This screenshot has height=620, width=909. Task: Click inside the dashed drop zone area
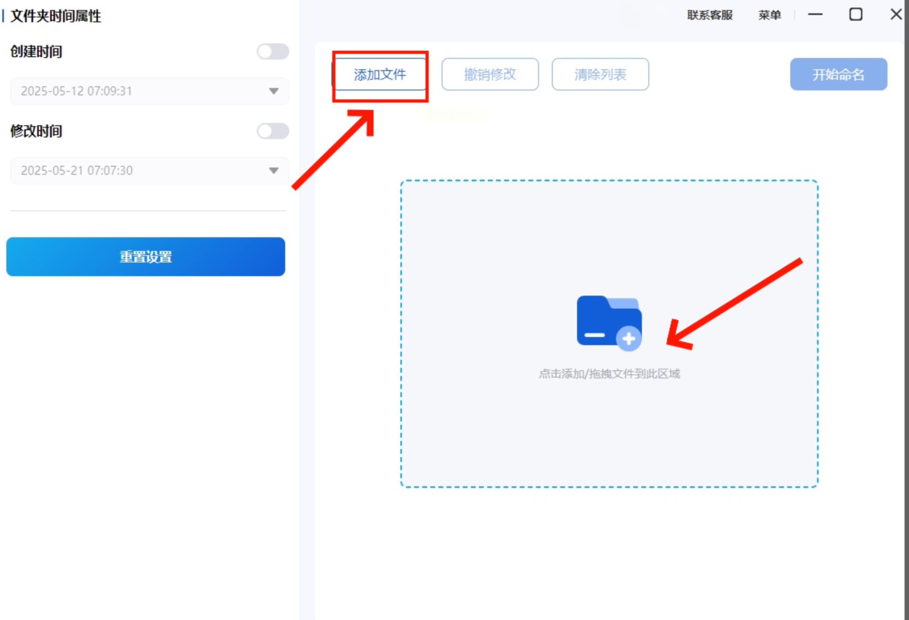[609, 433]
